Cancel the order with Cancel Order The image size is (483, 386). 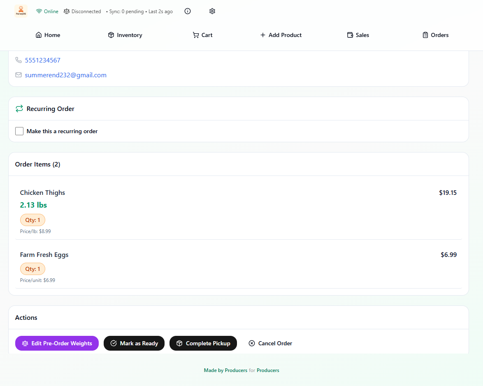click(x=270, y=343)
